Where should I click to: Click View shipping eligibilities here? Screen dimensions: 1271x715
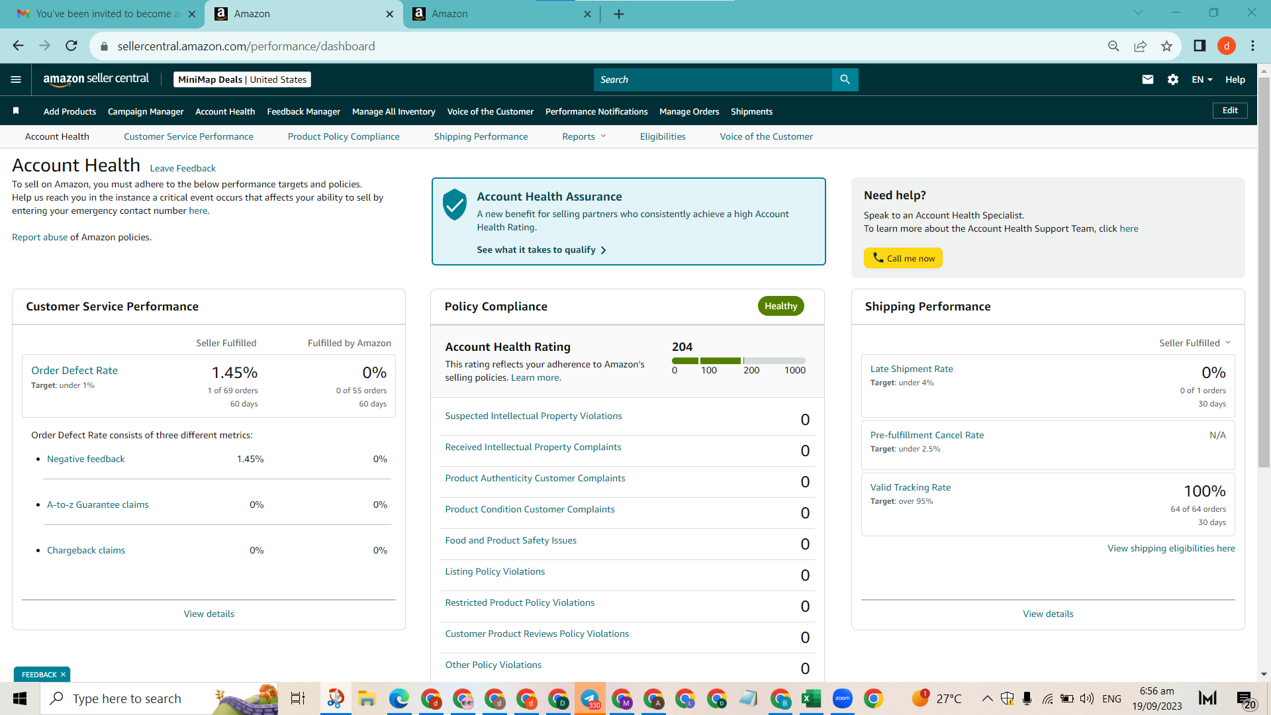click(x=1171, y=548)
